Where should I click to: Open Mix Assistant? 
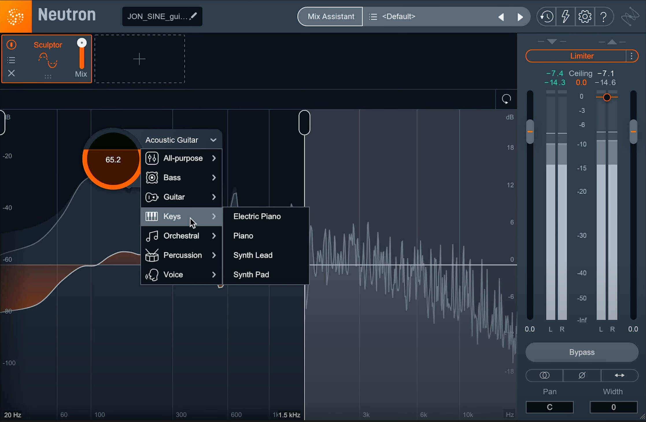(331, 17)
